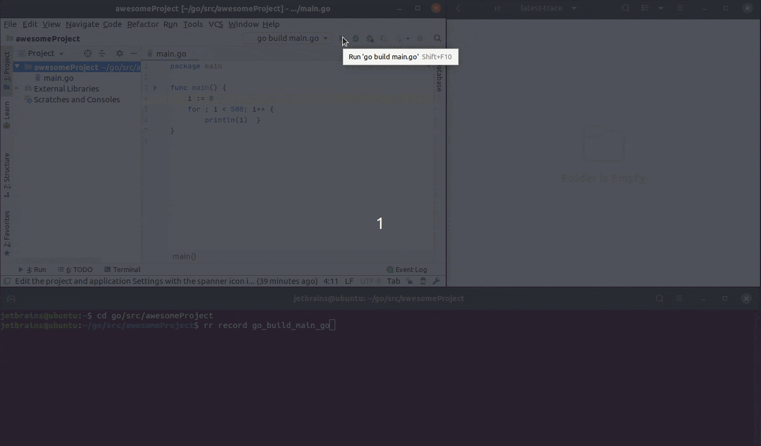The width and height of the screenshot is (761, 446).
Task: Switch to the main.go editor tab
Action: tap(170, 53)
